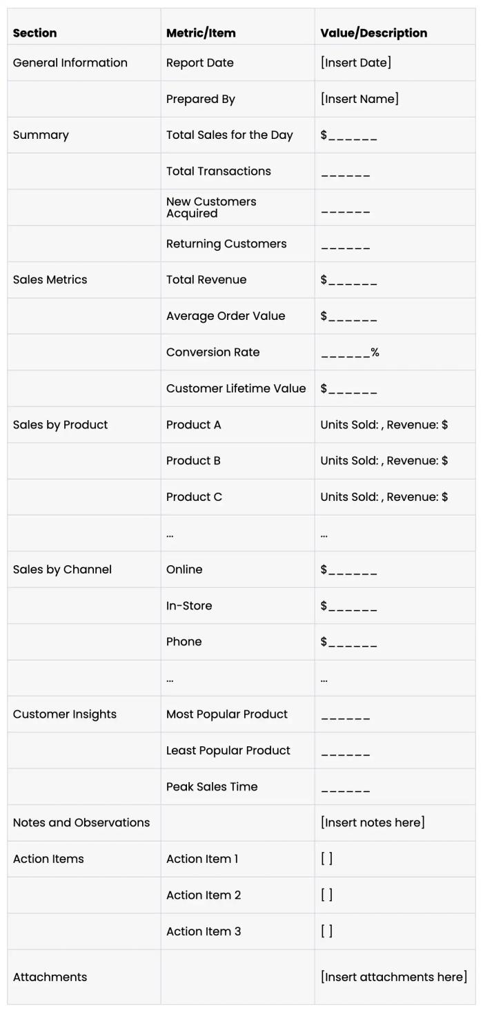This screenshot has height=1015, width=483.
Task: Click the [Insert Date] placeholder
Action: [355, 63]
